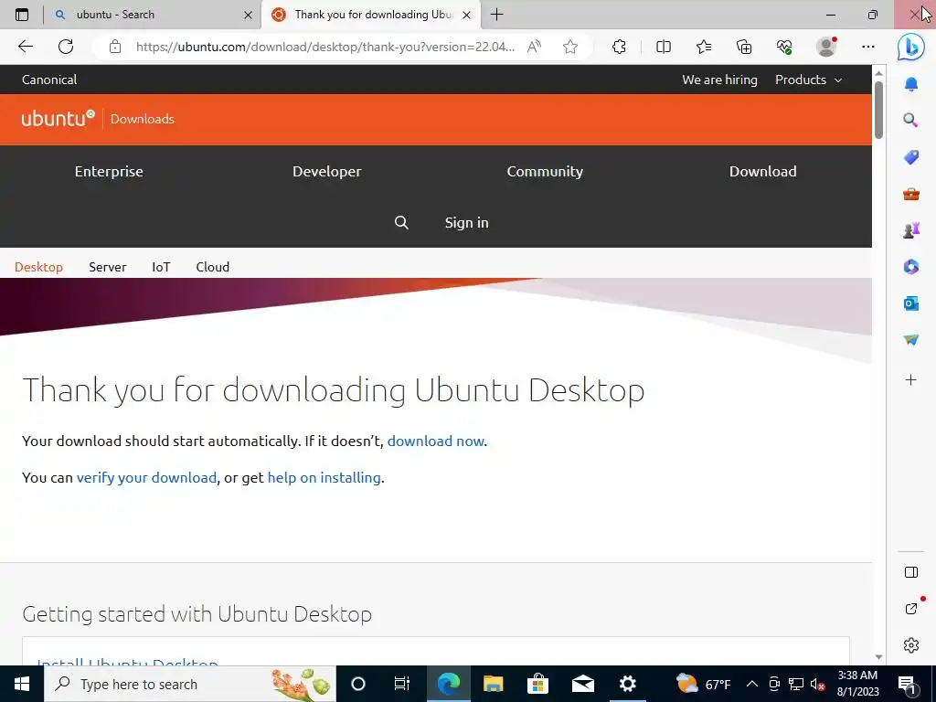Image resolution: width=936 pixels, height=702 pixels.
Task: View site information lock icon
Action: pos(115,47)
